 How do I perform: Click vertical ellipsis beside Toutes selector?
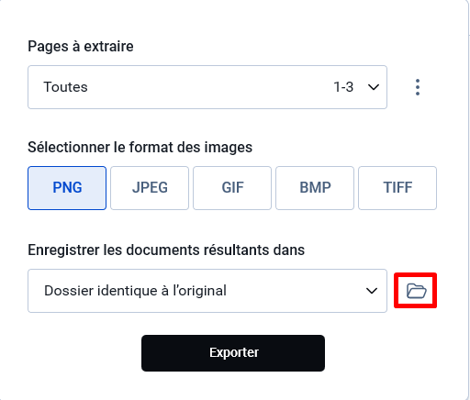click(418, 87)
